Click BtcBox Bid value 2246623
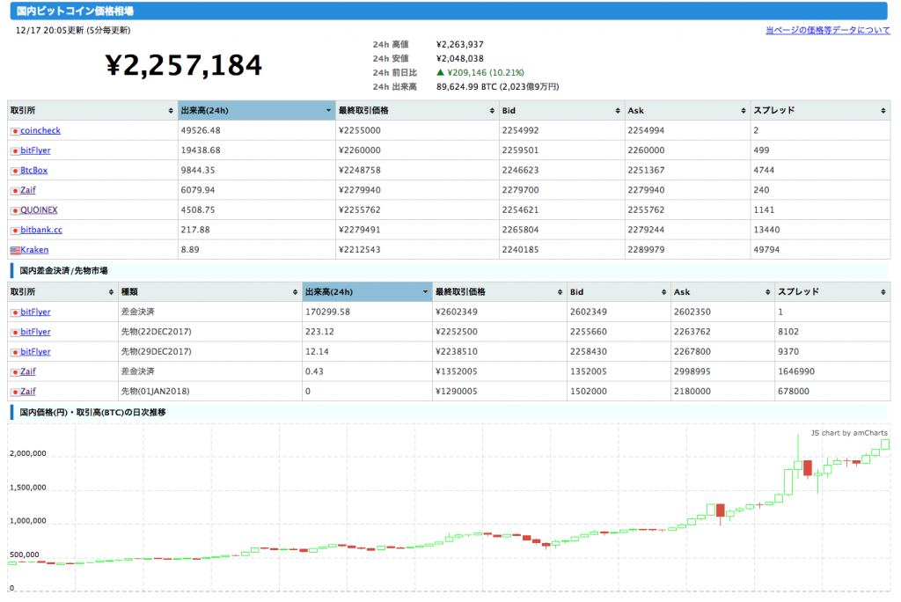Viewport: 901px width, 602px height. click(x=520, y=170)
